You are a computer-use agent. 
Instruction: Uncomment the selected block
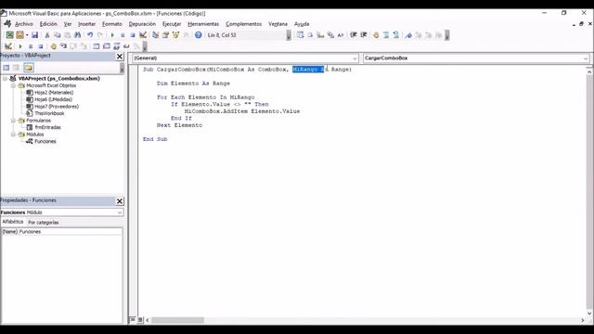[x=396, y=35]
